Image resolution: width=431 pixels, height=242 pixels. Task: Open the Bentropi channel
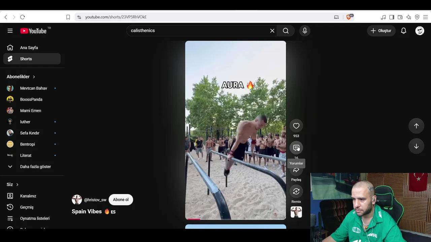32,144
